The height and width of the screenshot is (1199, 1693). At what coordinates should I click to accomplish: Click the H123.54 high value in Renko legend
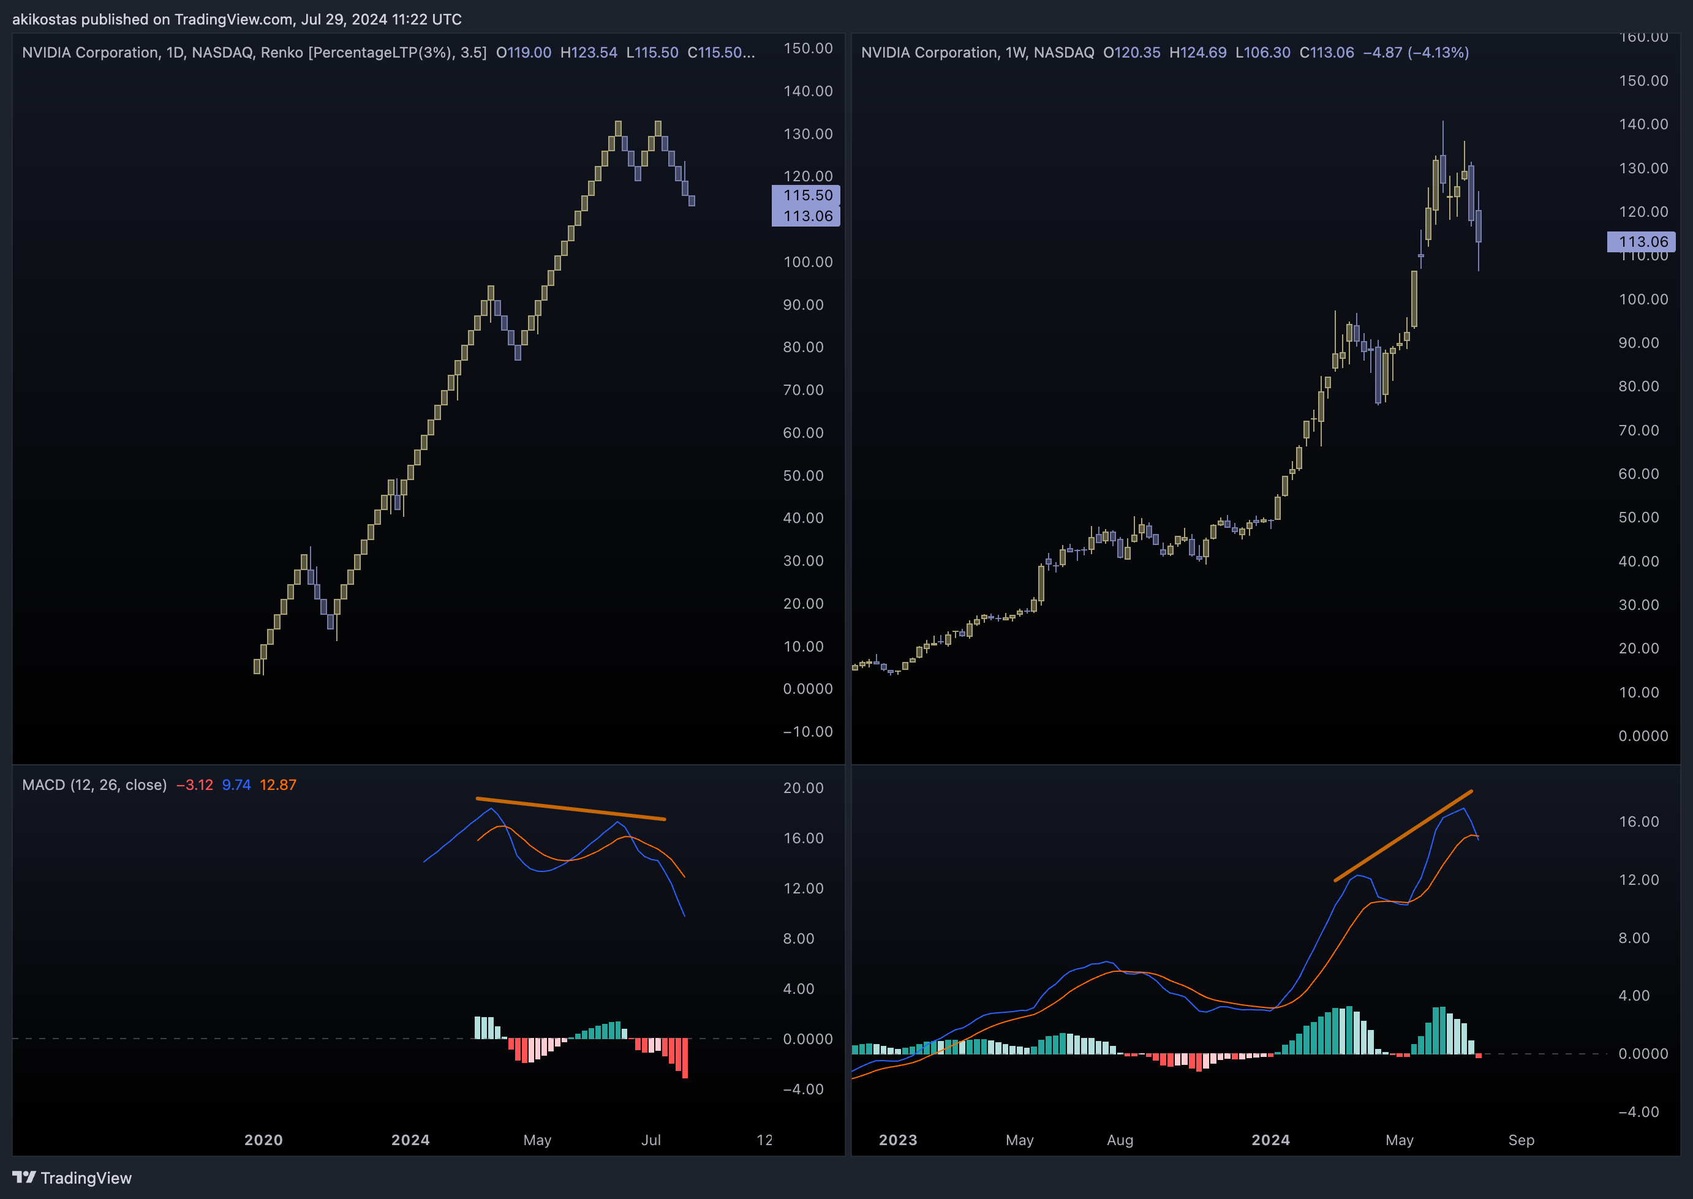click(x=589, y=53)
